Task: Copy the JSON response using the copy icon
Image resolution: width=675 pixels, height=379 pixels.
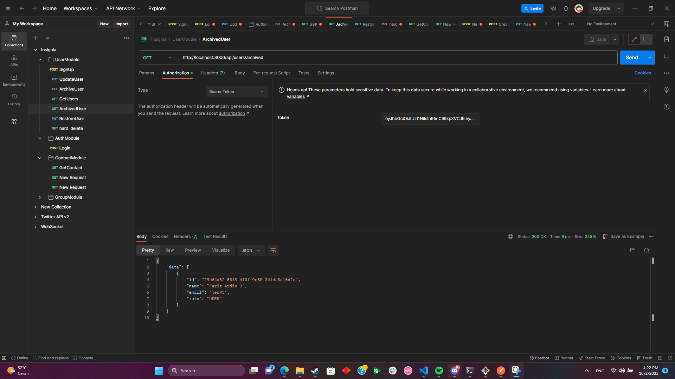Action: point(633,251)
